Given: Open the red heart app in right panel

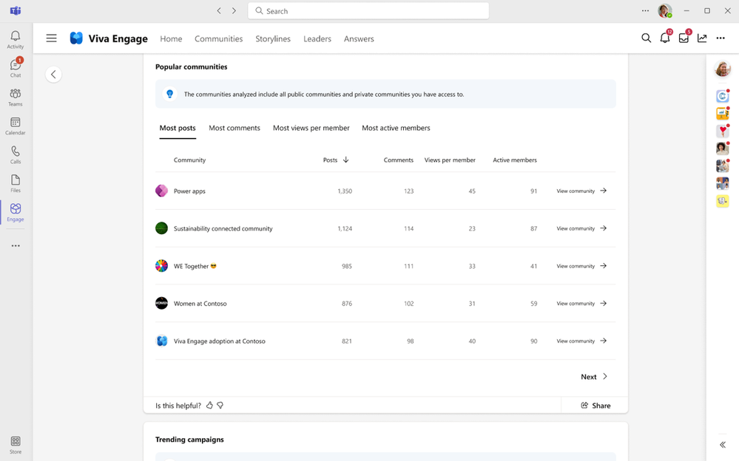Looking at the screenshot, I should point(723,131).
